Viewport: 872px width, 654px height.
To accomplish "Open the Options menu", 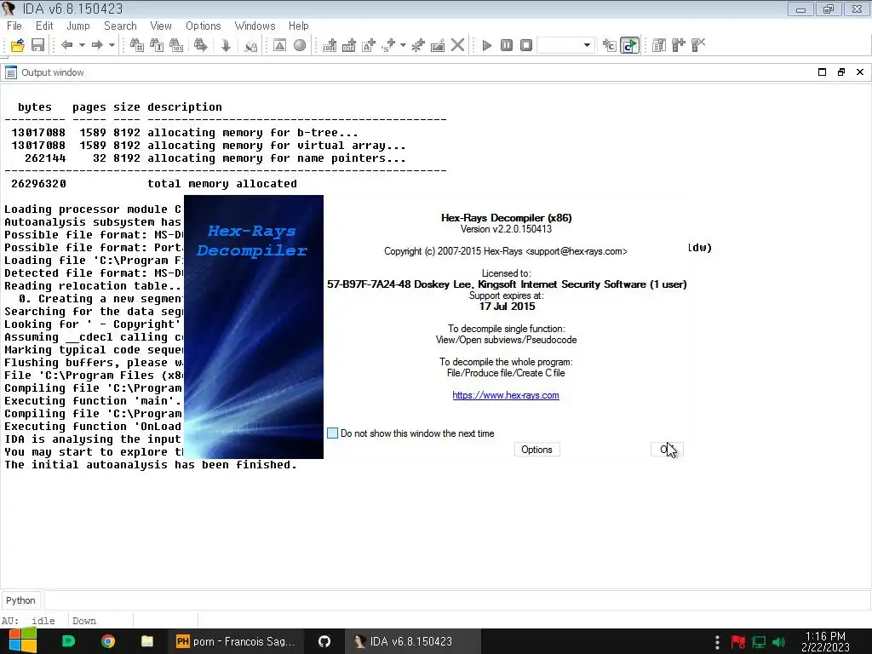I will 203,26.
